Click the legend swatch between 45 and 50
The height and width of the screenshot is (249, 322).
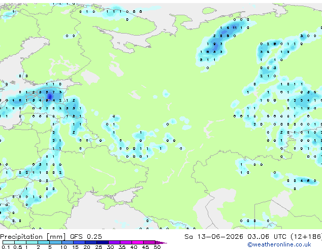pyautogui.click(x=149, y=242)
